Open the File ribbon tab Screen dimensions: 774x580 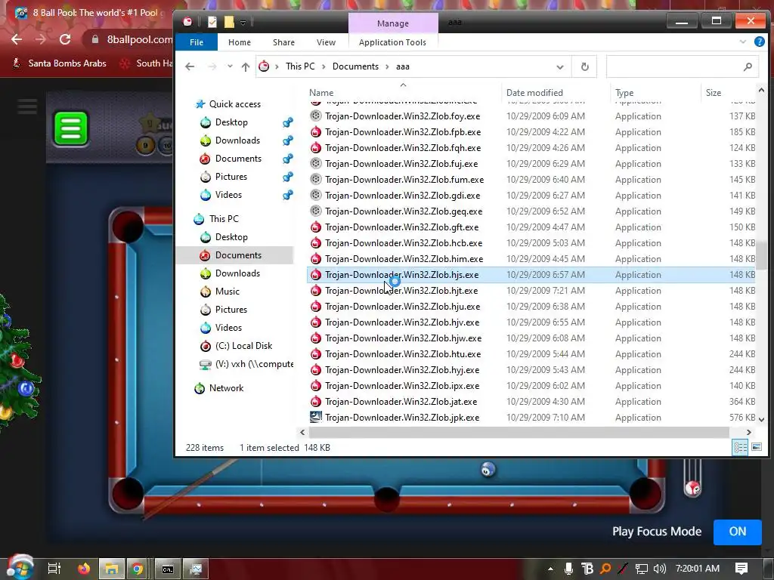point(197,42)
